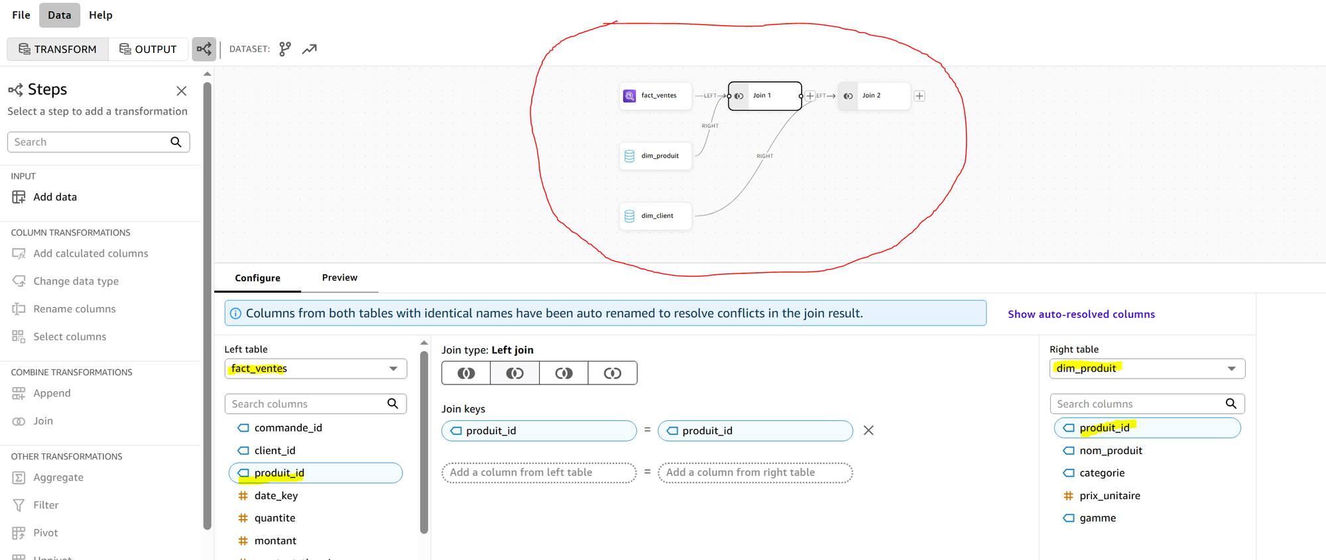Choose the right join type button
Viewport: 1326px width, 560px height.
(564, 373)
